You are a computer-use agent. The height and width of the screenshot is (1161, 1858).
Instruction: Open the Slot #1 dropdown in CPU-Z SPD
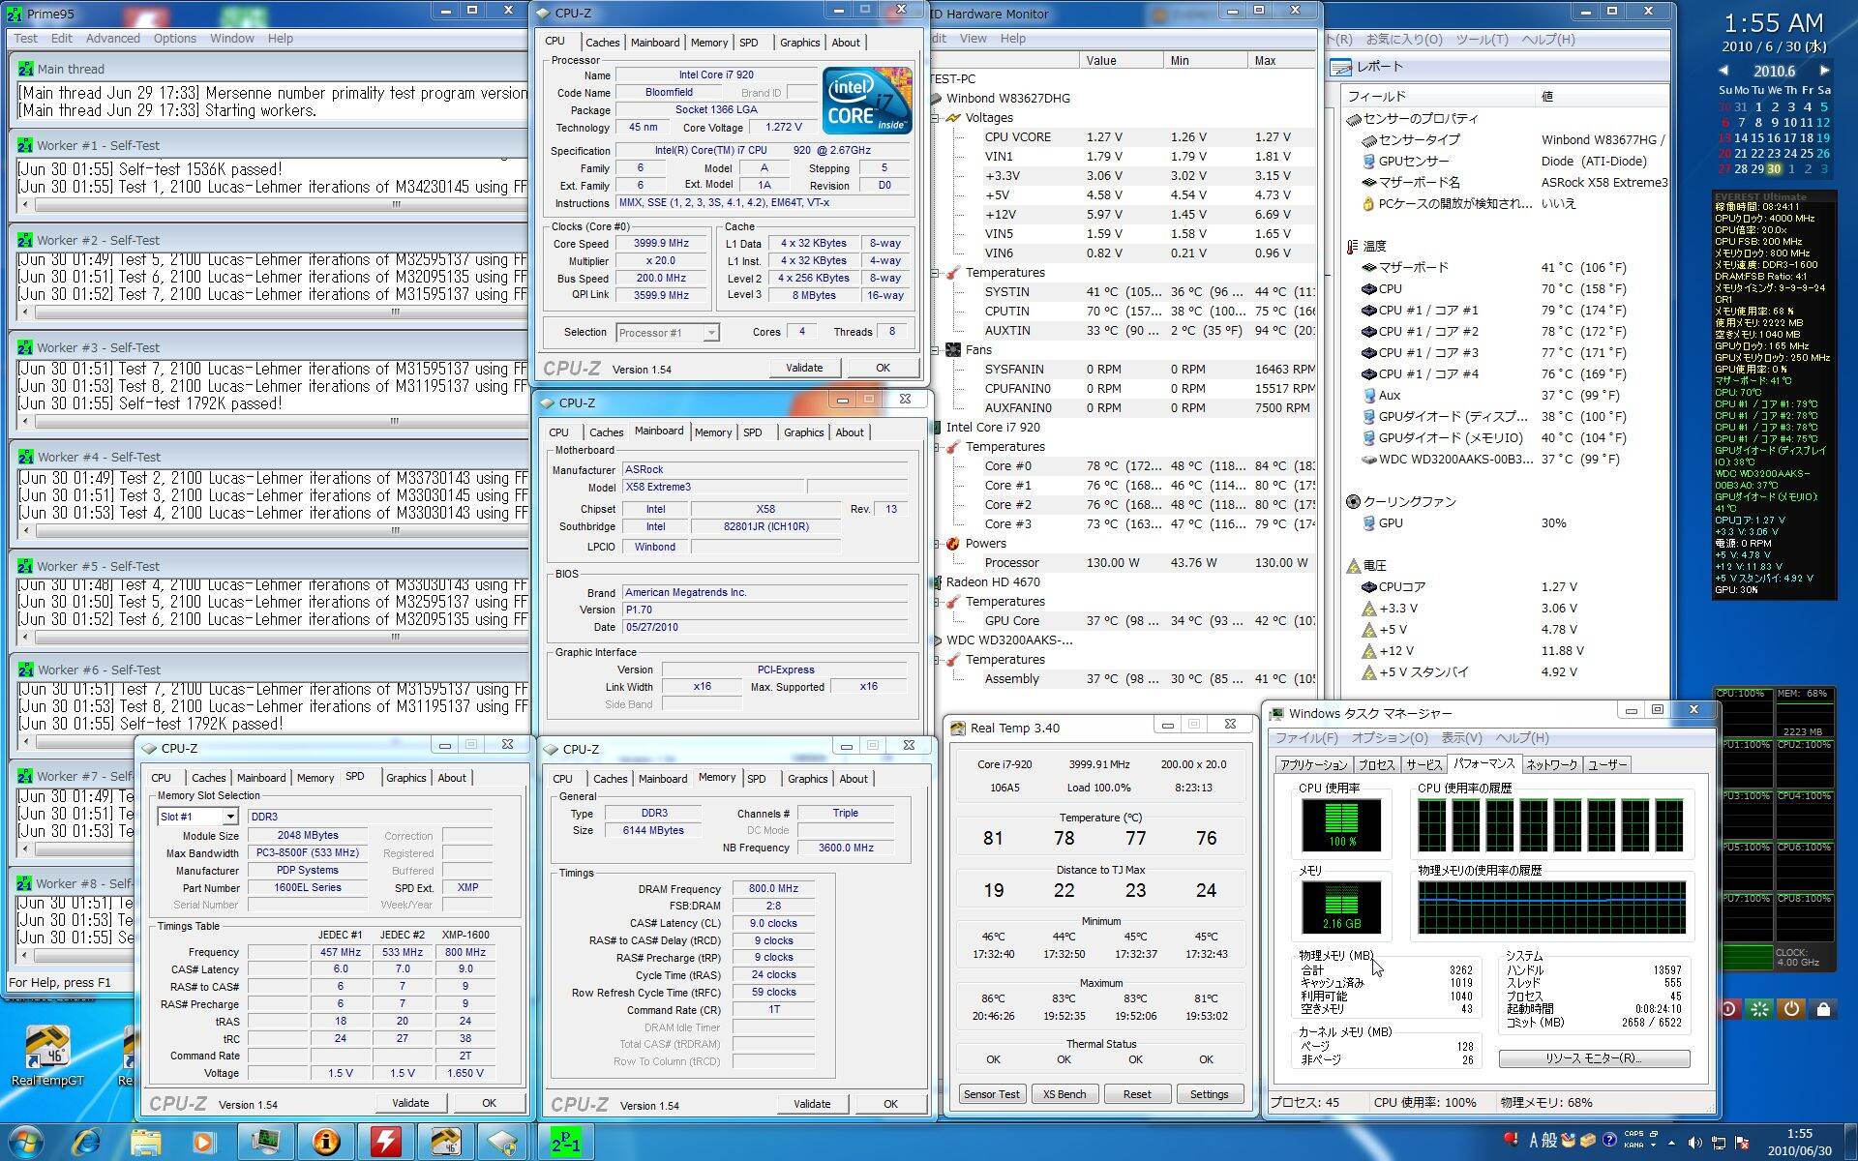pos(230,817)
